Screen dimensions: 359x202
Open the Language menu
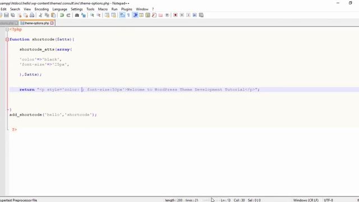(59, 9)
